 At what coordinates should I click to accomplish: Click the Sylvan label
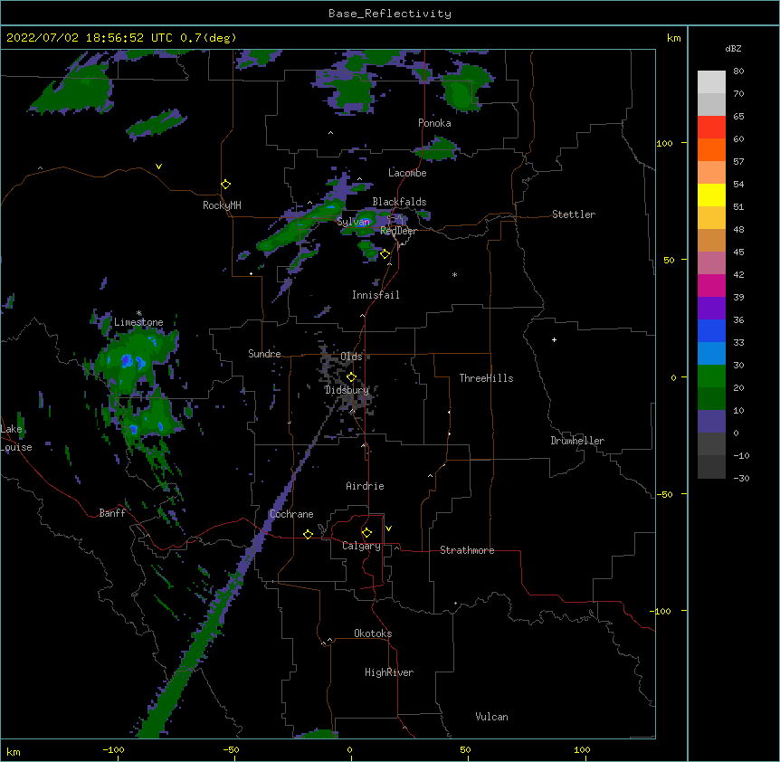coord(353,222)
